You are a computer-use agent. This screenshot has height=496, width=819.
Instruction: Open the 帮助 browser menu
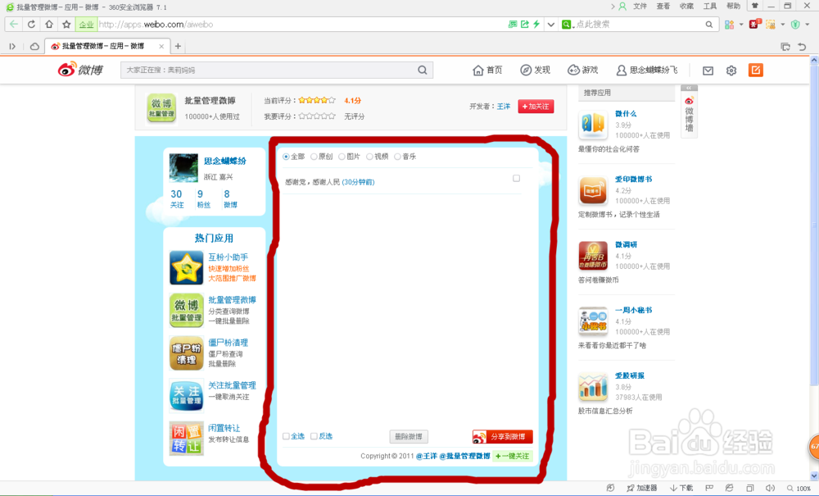click(733, 7)
